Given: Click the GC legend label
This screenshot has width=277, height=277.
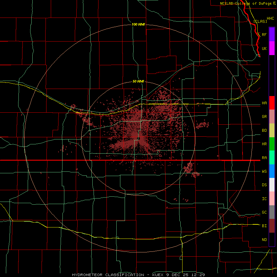Looking at the screenshot, I should [264, 212].
